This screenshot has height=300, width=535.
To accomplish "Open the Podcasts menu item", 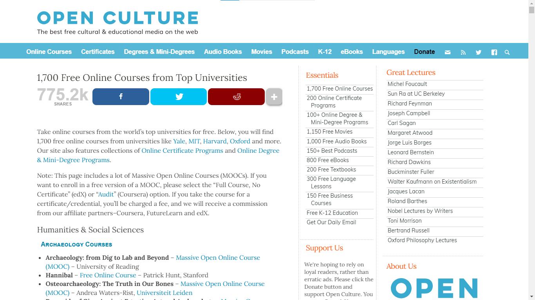I will (x=295, y=52).
